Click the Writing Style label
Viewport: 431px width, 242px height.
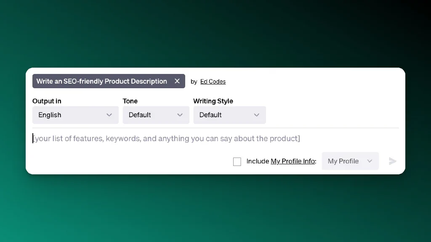(213, 101)
